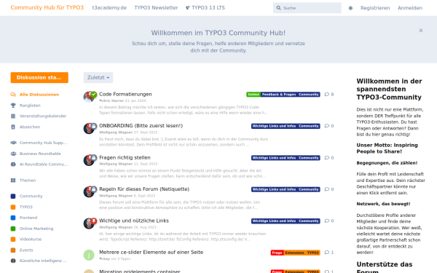Open the Online Marketing sidebar text link
437x273 pixels.
pyautogui.click(x=36, y=229)
